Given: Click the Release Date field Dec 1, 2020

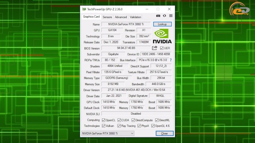Looking at the screenshot, I should click(x=111, y=42).
